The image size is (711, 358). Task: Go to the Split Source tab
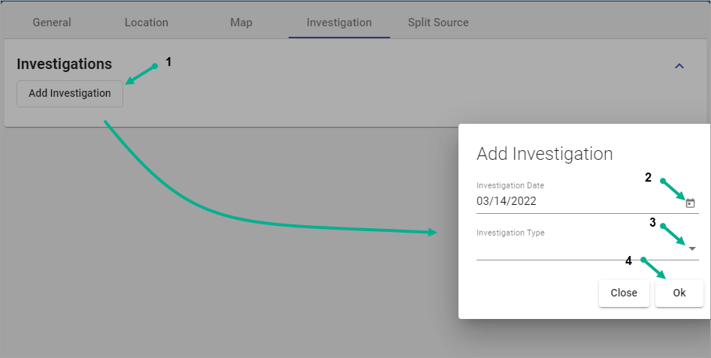point(438,23)
